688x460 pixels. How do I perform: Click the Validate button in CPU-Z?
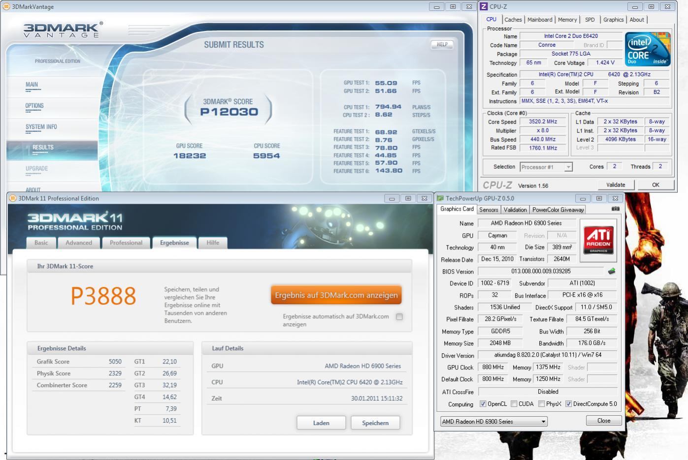(x=616, y=185)
